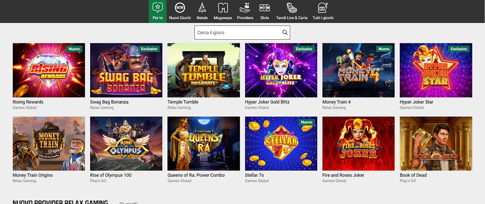Screen dimensions: 485x204
Task: Select the Nuovi Giochi tab label
Action: click(x=180, y=18)
